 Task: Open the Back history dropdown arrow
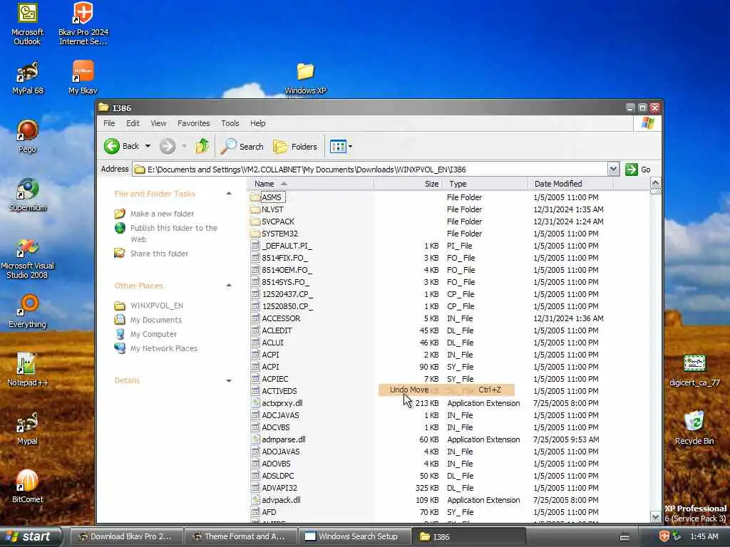coord(148,146)
